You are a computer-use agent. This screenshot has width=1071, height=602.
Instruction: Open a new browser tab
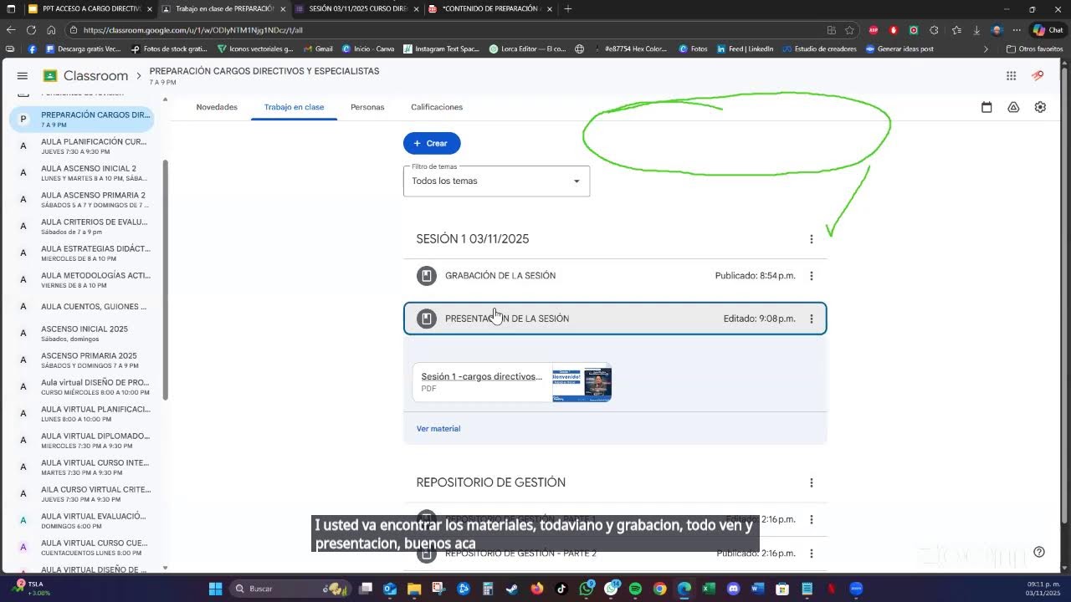(568, 8)
